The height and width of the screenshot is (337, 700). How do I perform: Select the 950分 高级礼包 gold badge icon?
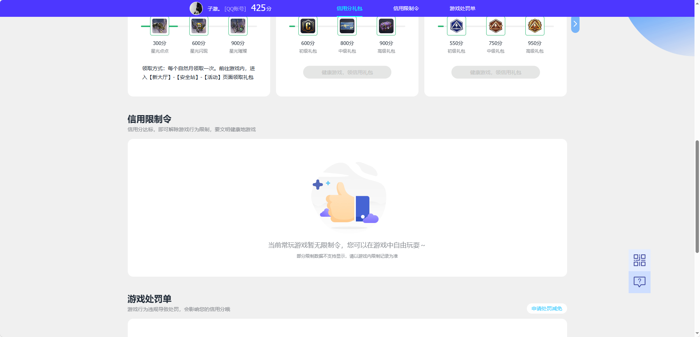point(535,26)
